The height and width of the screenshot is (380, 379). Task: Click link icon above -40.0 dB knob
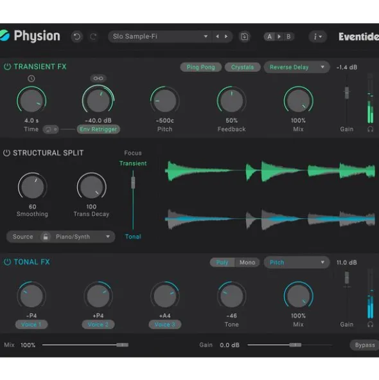(98, 78)
